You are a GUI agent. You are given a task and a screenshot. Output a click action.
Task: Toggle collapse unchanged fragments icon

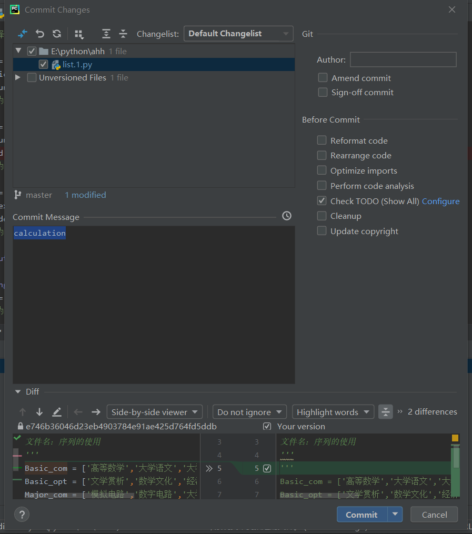386,412
